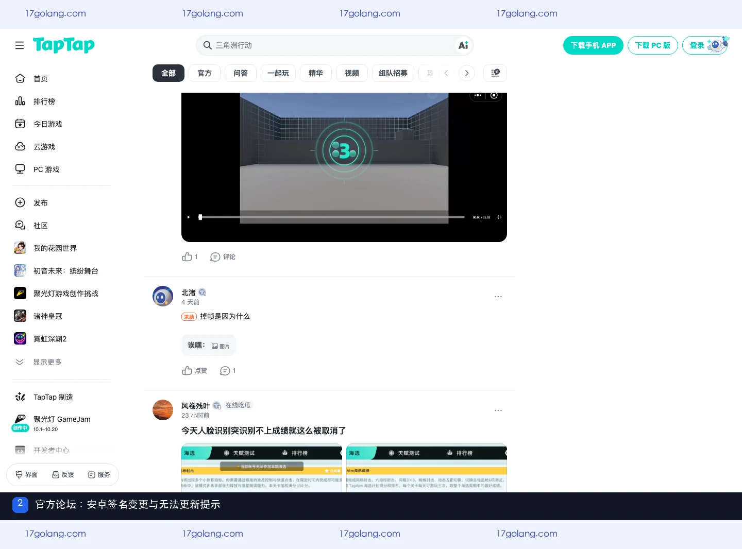Open 聚光灯游戏创作挑战 shortcut
This screenshot has width=742, height=549.
(x=61, y=294)
